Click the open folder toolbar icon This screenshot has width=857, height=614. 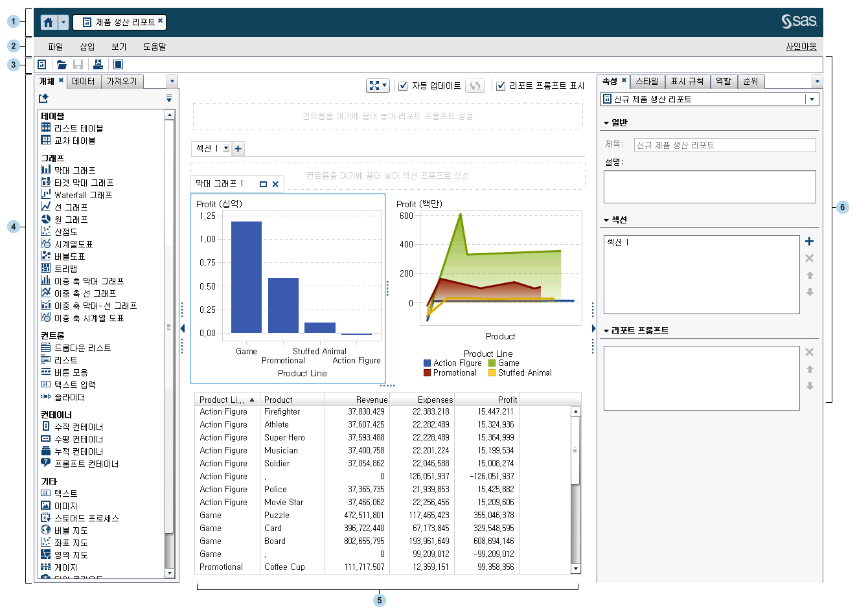(x=62, y=65)
